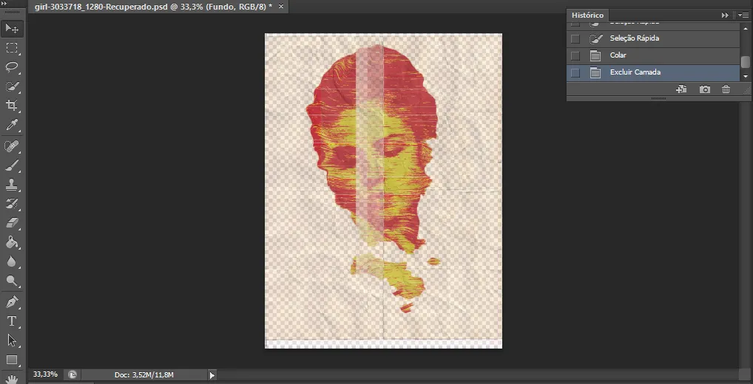Select the Paint Bucket tool
This screenshot has height=384, width=753.
12,242
